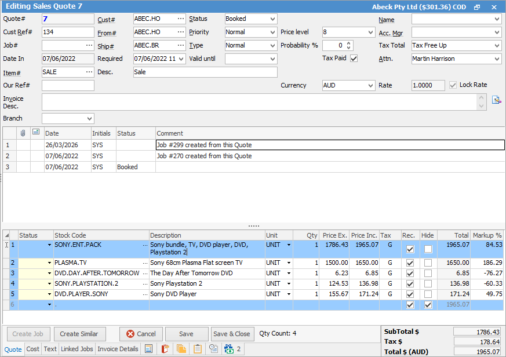Switch to the Linked Jobs tab

[x=77, y=349]
